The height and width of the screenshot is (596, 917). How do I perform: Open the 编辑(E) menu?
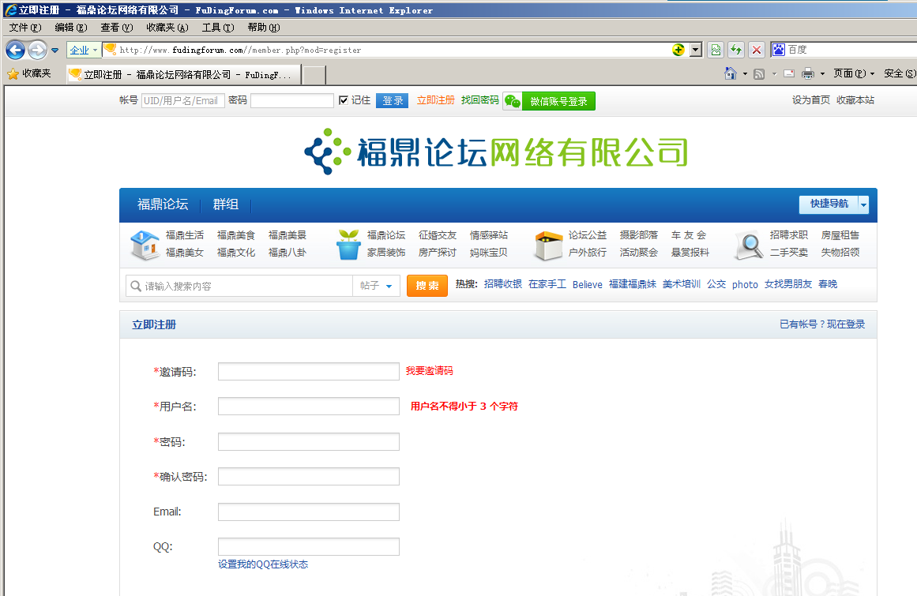(71, 28)
